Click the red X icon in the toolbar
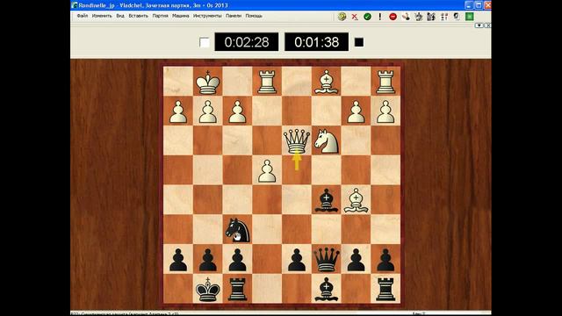The image size is (562, 316). [355, 17]
